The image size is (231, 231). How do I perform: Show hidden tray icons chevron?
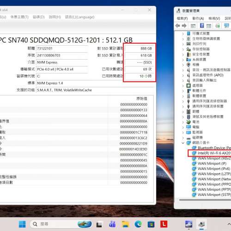tap(229, 224)
